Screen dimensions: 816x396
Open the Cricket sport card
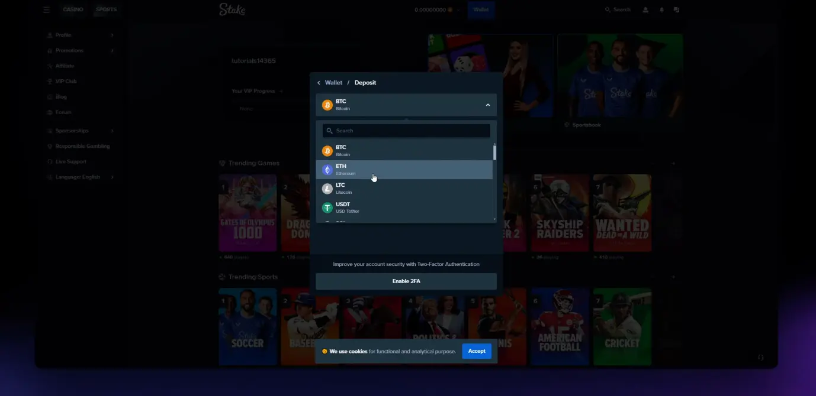622,327
